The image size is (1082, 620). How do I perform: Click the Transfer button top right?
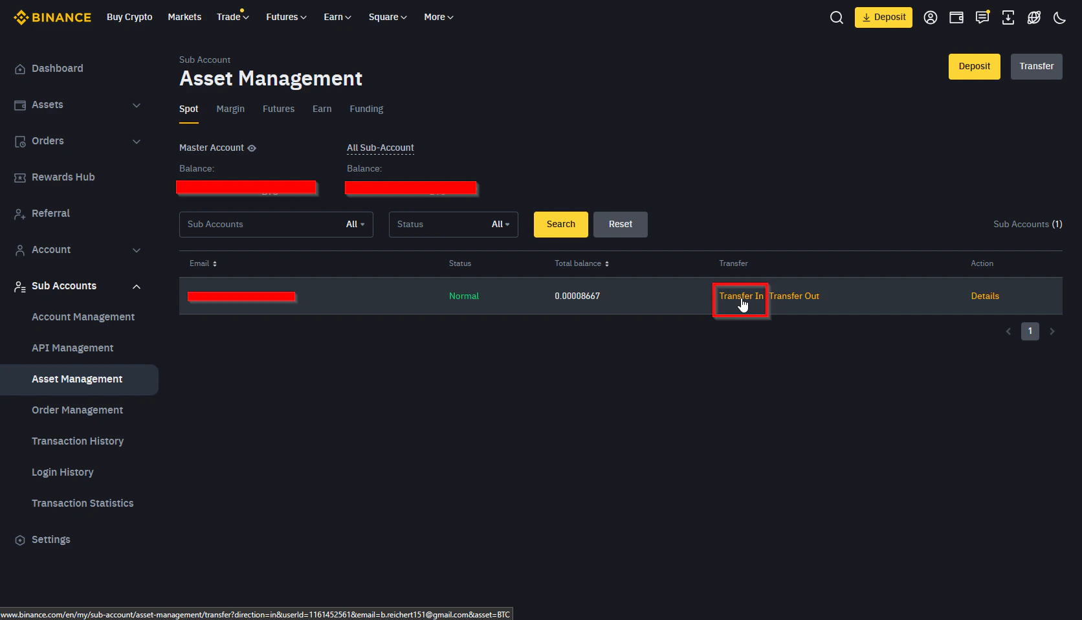pyautogui.click(x=1036, y=66)
